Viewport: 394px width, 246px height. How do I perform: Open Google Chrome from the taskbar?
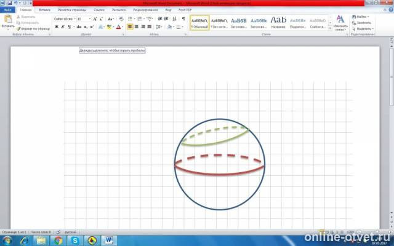(x=58, y=240)
